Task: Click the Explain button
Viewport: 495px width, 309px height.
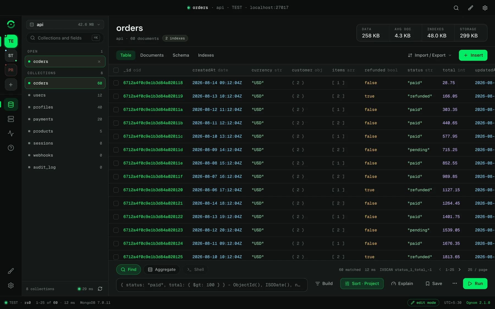Action: click(x=402, y=283)
